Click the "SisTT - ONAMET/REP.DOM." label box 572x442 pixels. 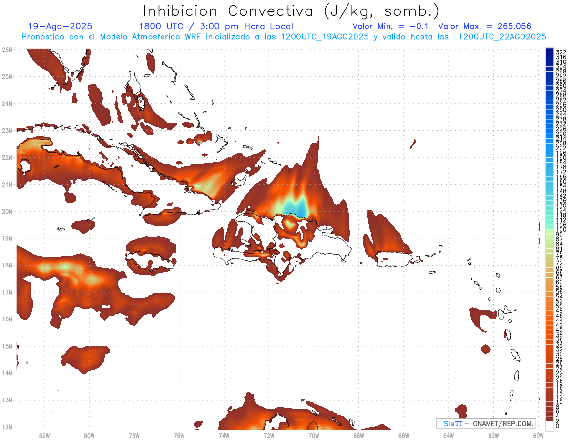(486, 423)
